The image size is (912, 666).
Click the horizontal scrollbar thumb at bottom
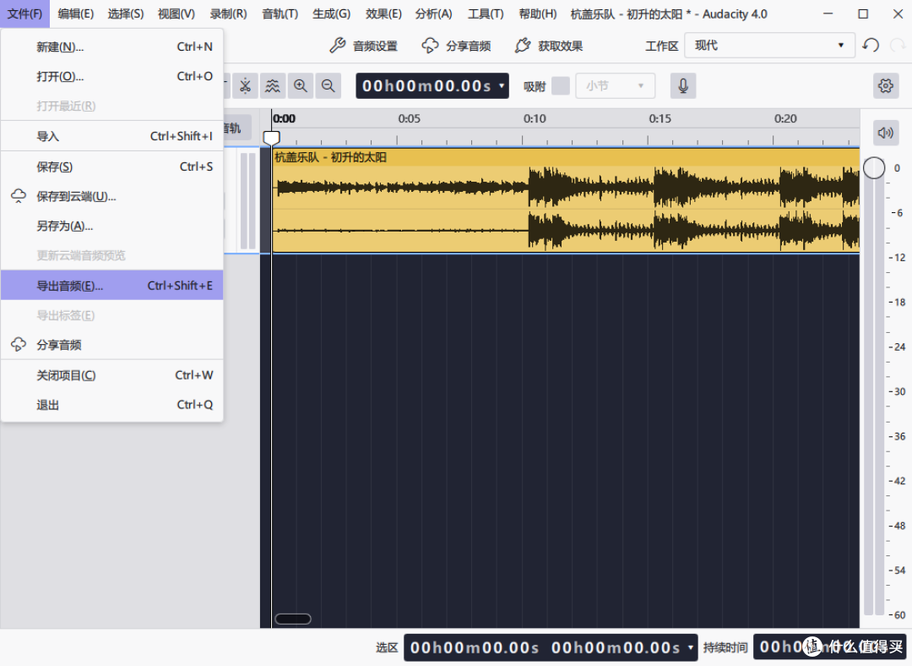tap(292, 619)
